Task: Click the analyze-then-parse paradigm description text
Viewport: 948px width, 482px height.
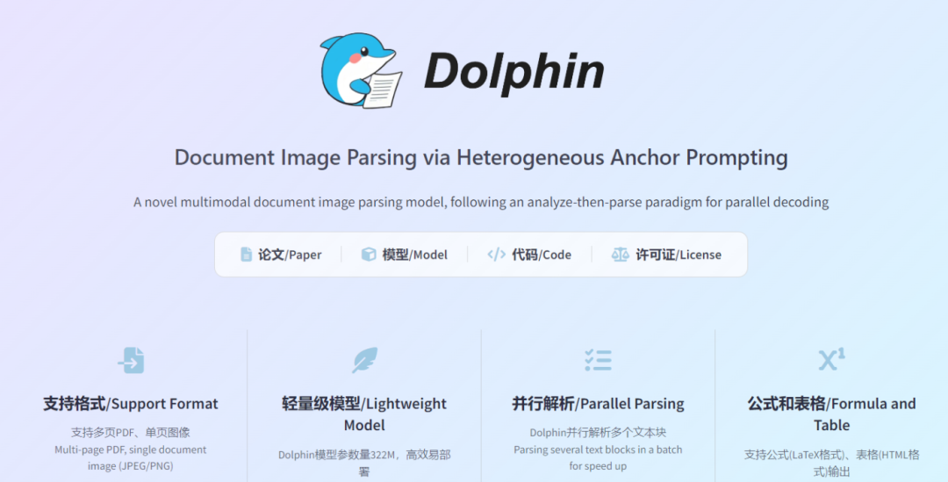Action: [481, 202]
